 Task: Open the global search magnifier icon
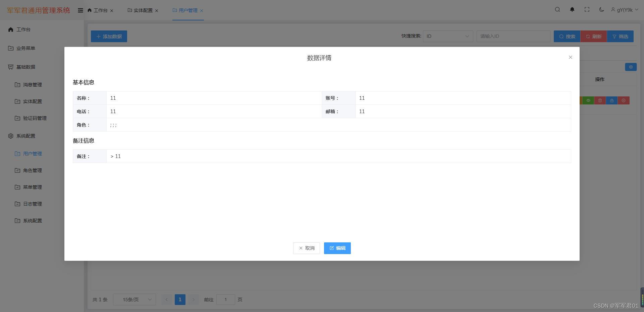(x=557, y=9)
